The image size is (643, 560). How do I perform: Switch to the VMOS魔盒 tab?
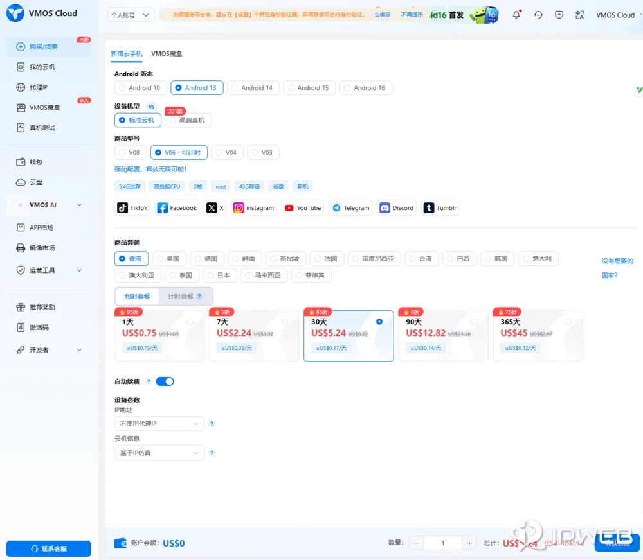pos(168,54)
